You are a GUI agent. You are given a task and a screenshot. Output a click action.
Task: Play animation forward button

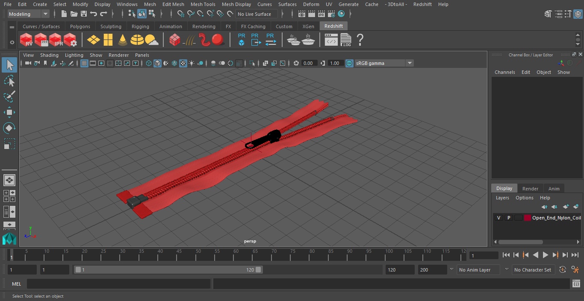545,255
